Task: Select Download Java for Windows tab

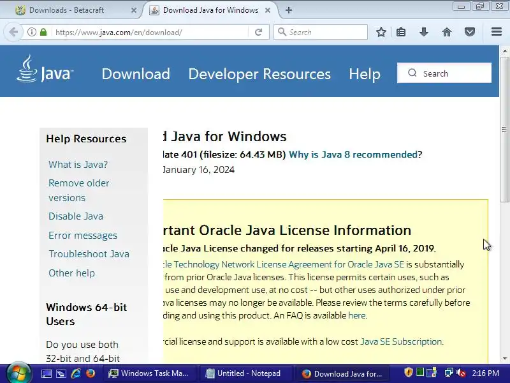Action: coord(210,10)
